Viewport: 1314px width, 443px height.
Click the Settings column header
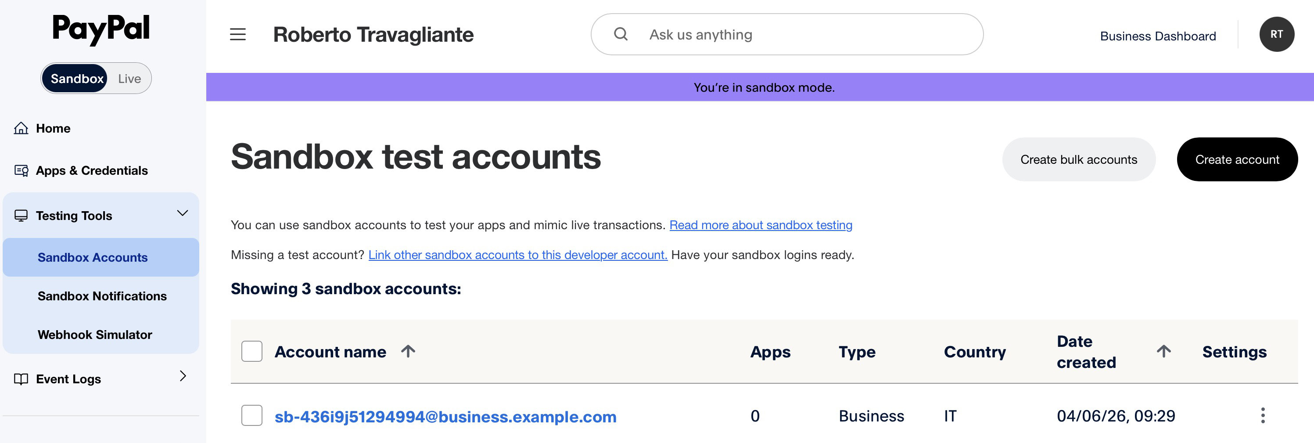[x=1234, y=352]
